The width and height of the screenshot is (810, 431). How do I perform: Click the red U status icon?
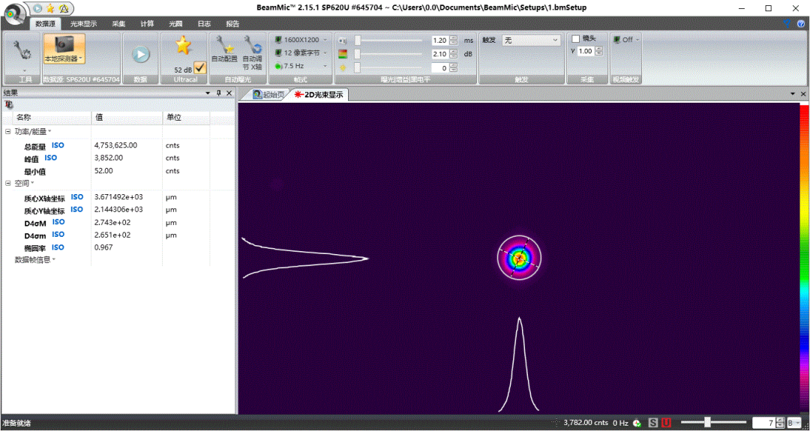pos(667,423)
